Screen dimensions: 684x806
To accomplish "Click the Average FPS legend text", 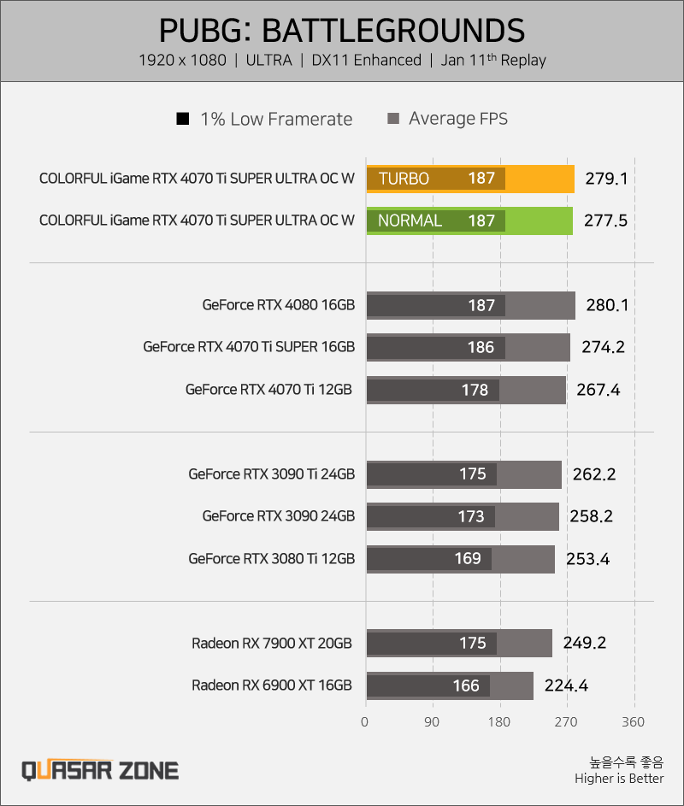I will 458,120.
